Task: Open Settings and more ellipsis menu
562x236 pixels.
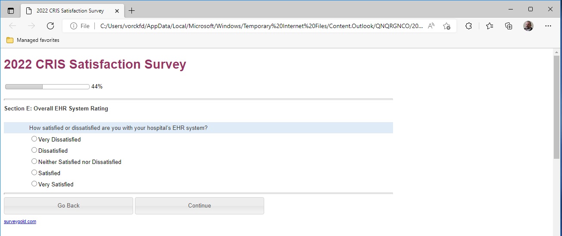Action: pos(548,26)
